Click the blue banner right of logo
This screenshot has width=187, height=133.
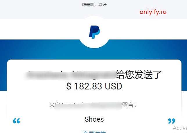click(x=148, y=49)
